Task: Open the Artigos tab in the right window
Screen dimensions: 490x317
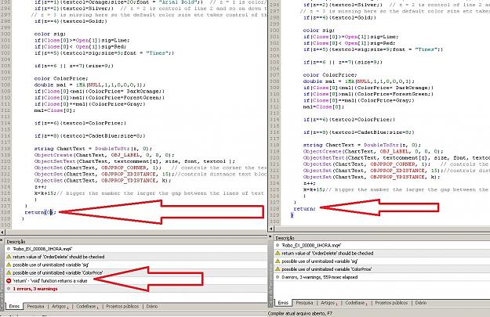Action: point(328,303)
